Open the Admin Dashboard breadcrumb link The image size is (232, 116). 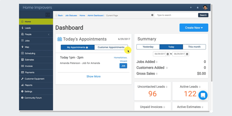pyautogui.click(x=95, y=15)
